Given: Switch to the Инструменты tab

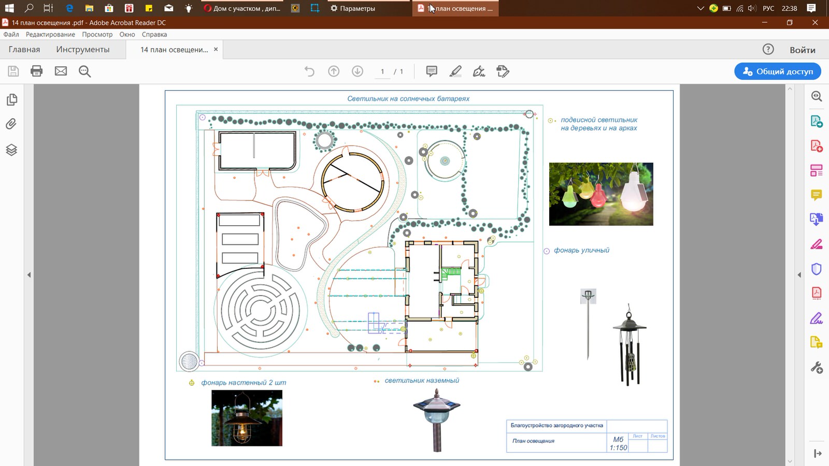Looking at the screenshot, I should [83, 50].
